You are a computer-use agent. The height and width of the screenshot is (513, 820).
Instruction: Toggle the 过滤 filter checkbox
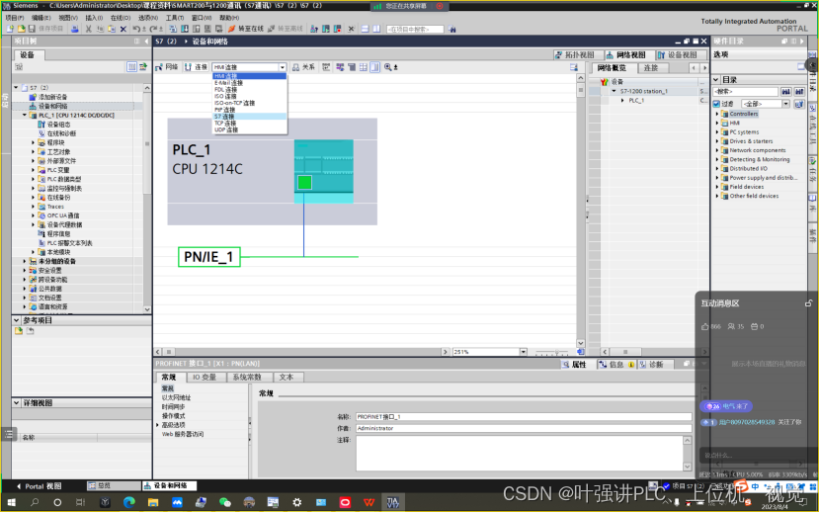coord(717,104)
